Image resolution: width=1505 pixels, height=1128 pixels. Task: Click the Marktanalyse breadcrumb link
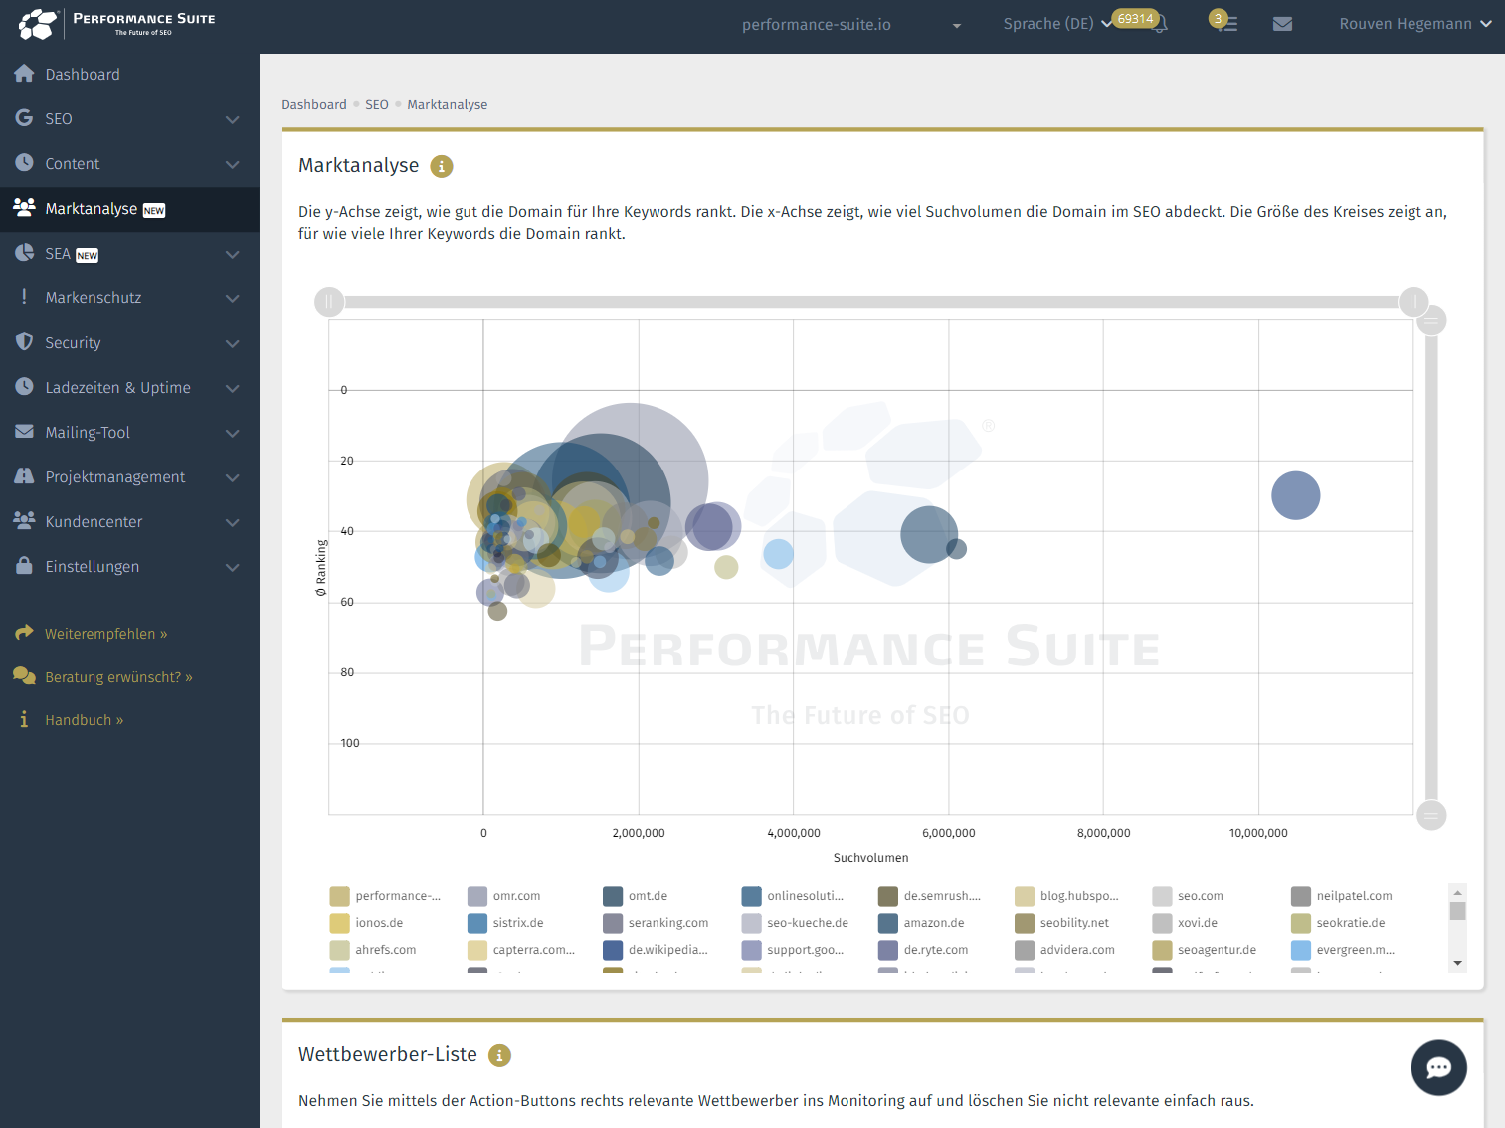(x=447, y=104)
